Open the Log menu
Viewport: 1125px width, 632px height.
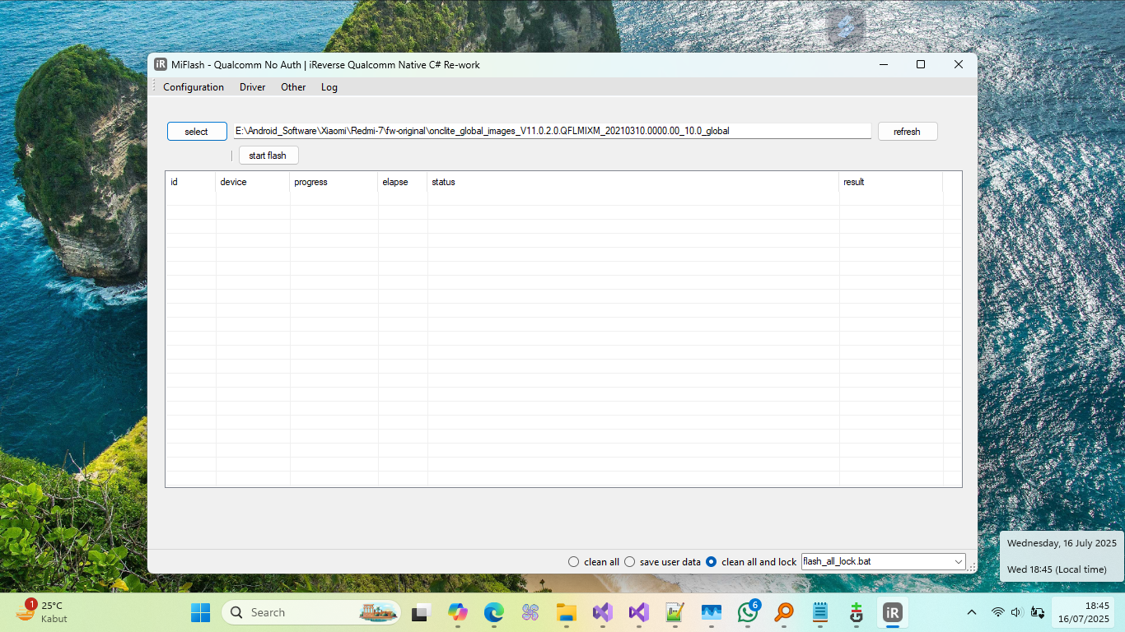click(329, 87)
